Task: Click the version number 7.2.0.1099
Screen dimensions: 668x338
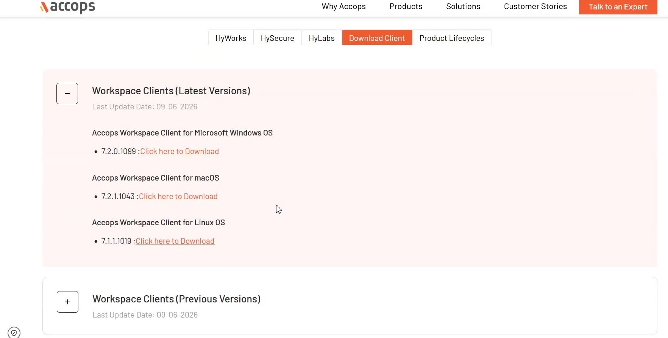Action: 119,151
